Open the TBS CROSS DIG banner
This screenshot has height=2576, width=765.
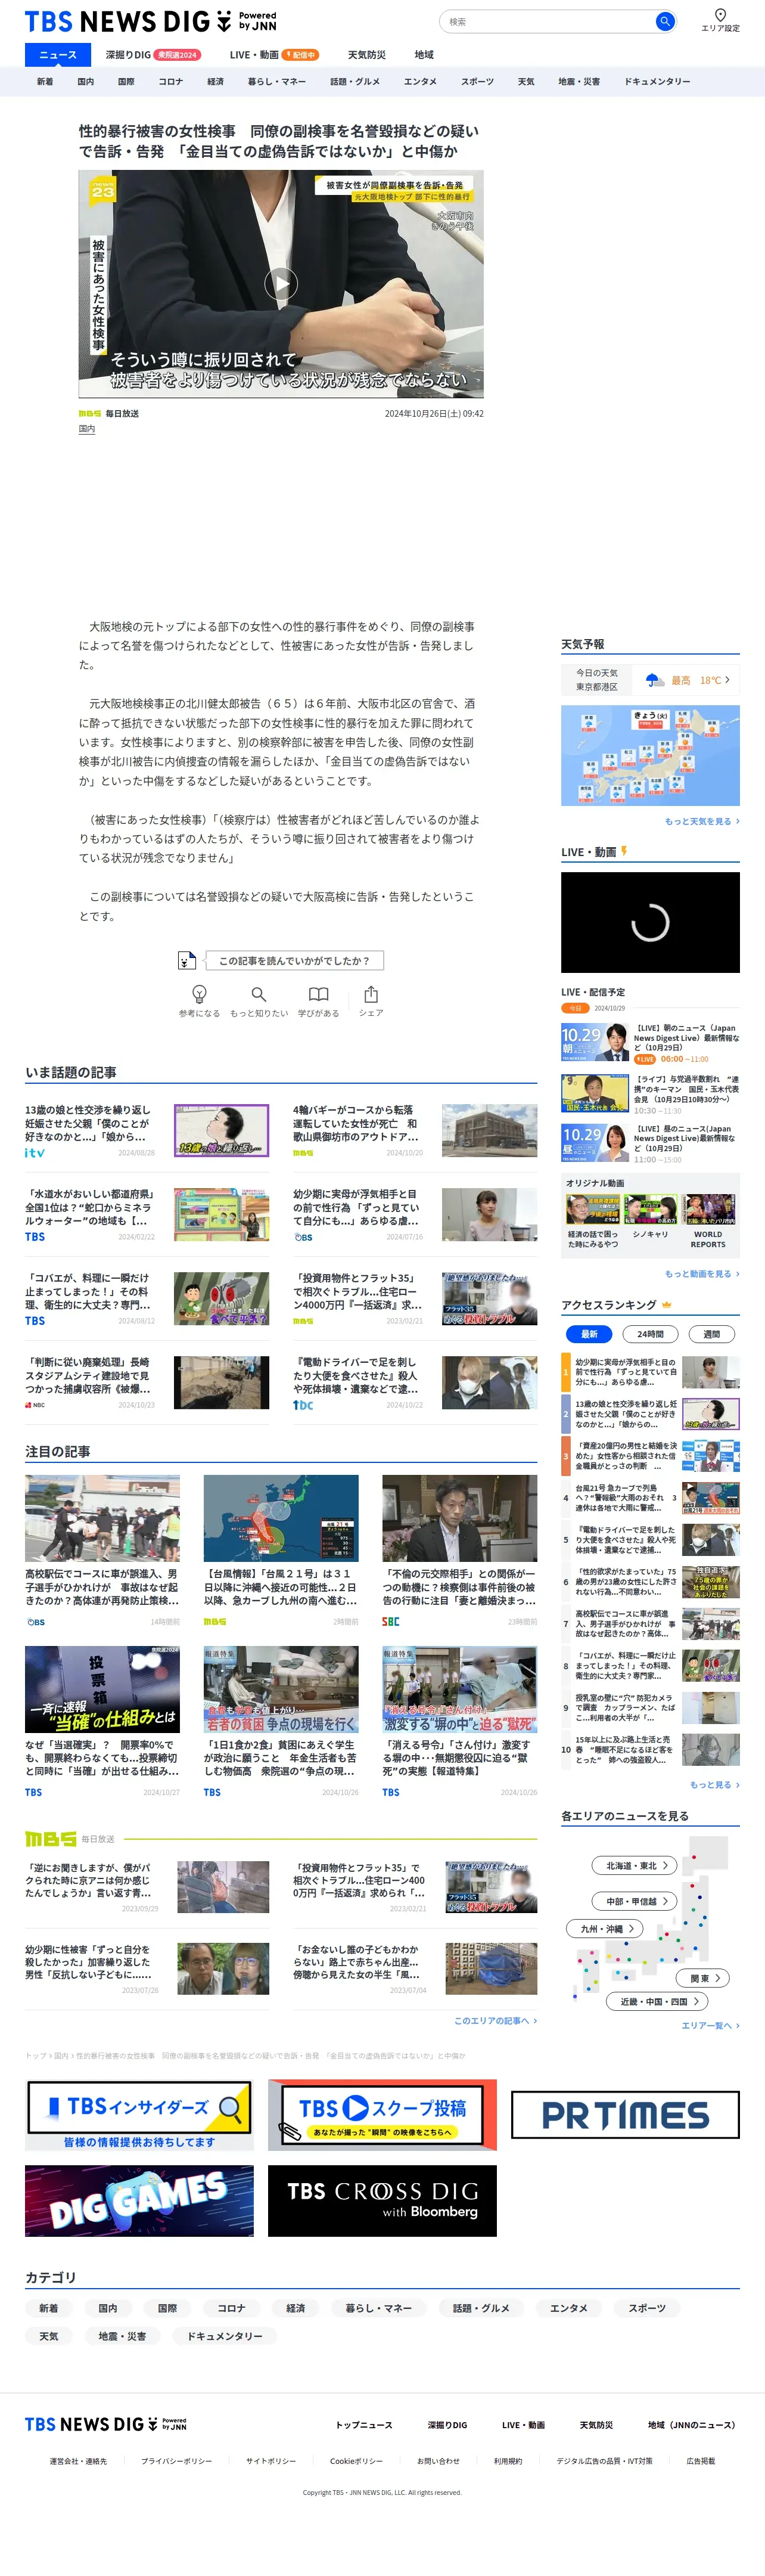(x=382, y=2201)
